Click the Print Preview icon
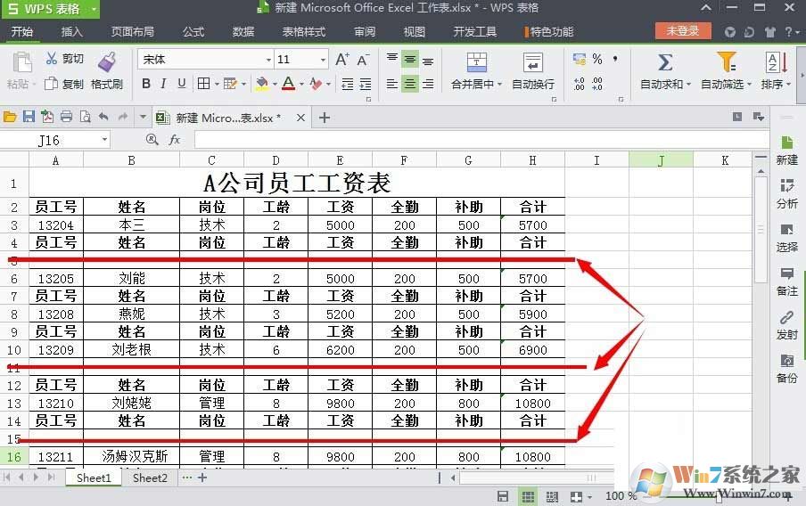Image resolution: width=806 pixels, height=506 pixels. pyautogui.click(x=85, y=117)
